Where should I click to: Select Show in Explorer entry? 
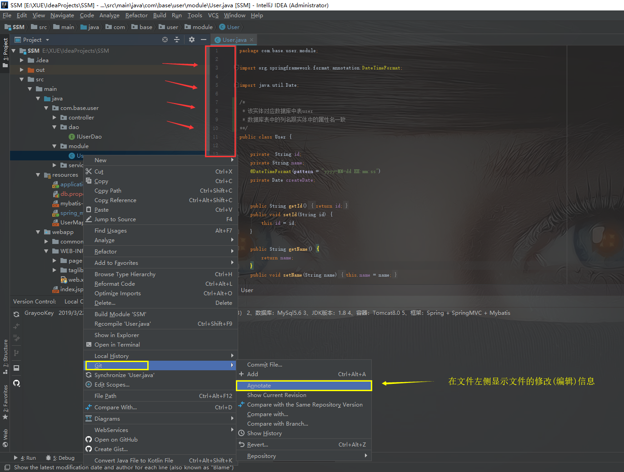point(160,335)
